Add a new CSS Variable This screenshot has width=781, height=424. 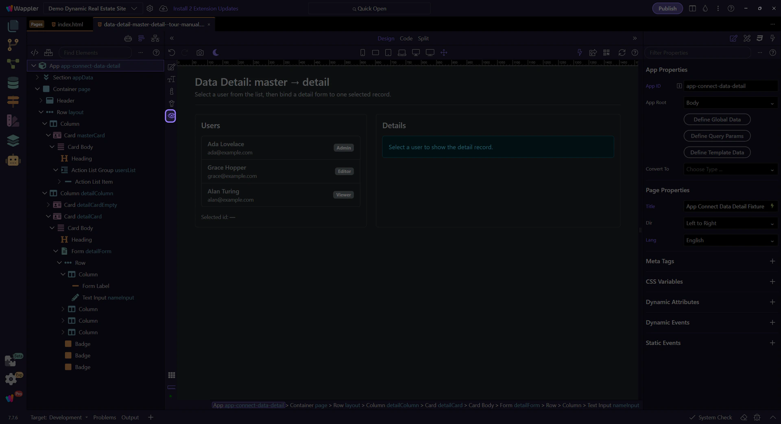pyautogui.click(x=772, y=282)
